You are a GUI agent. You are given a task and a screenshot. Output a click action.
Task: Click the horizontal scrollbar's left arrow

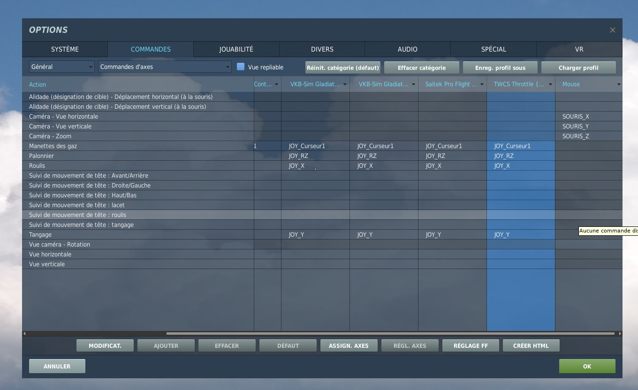[x=25, y=334]
